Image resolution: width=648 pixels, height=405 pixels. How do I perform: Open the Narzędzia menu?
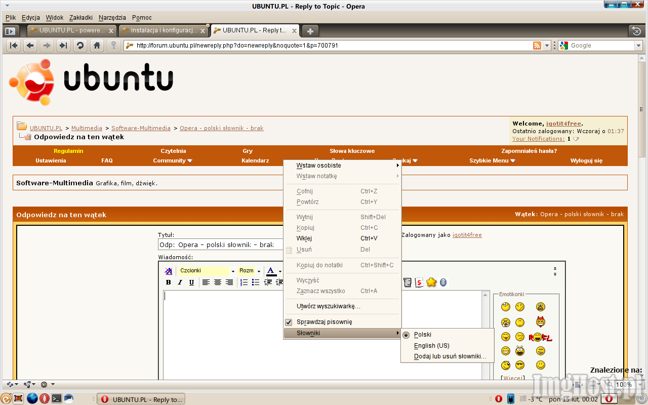tap(112, 17)
